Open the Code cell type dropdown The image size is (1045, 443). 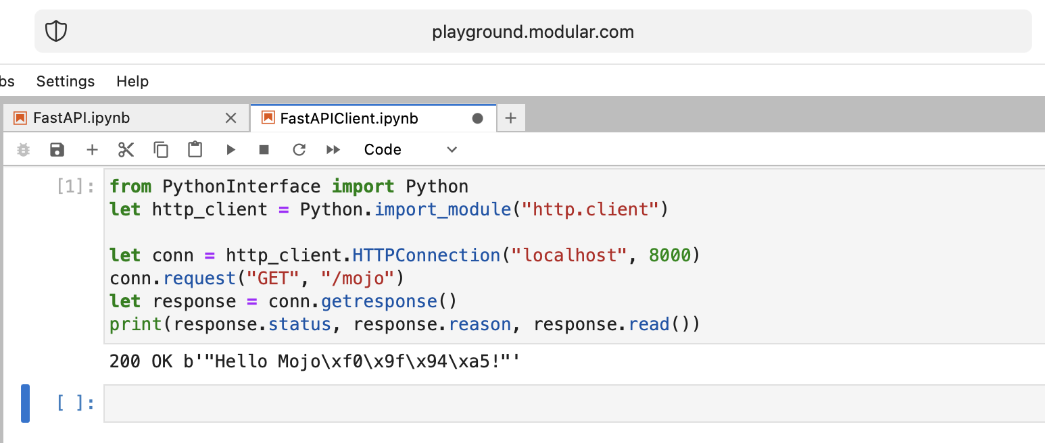410,150
